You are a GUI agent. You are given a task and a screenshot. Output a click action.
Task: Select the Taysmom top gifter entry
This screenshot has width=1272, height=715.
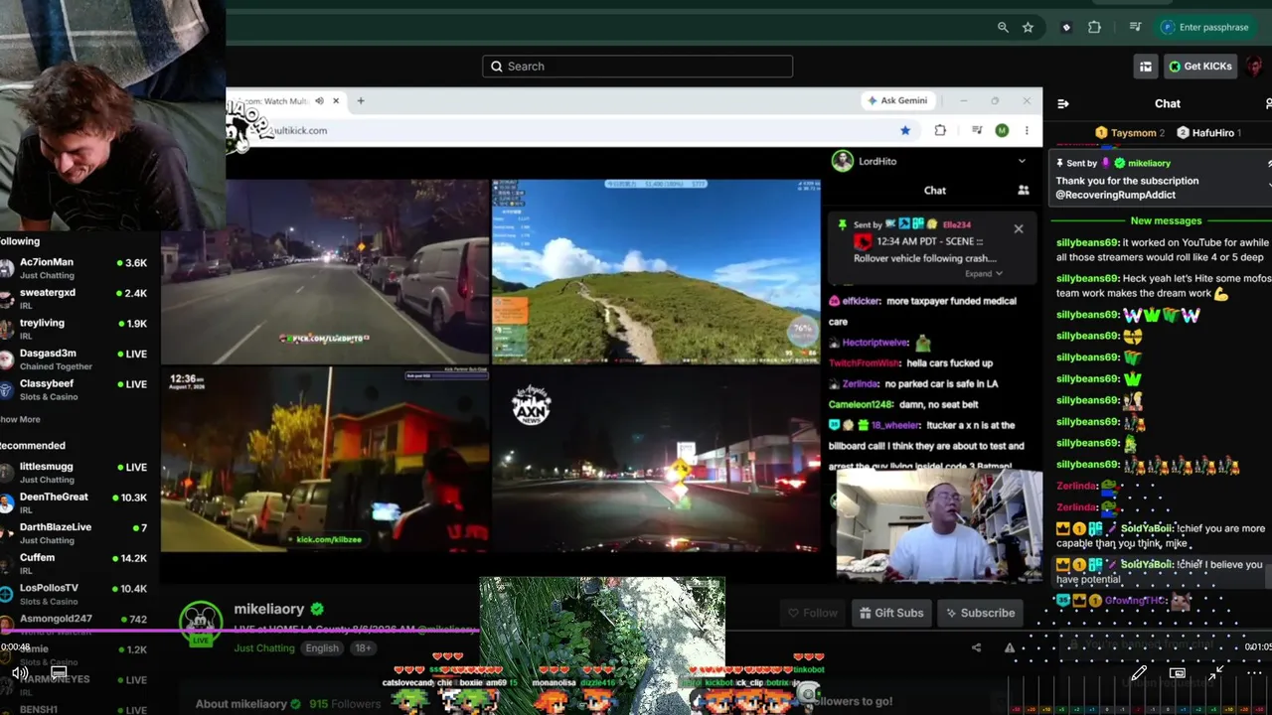[1130, 133]
